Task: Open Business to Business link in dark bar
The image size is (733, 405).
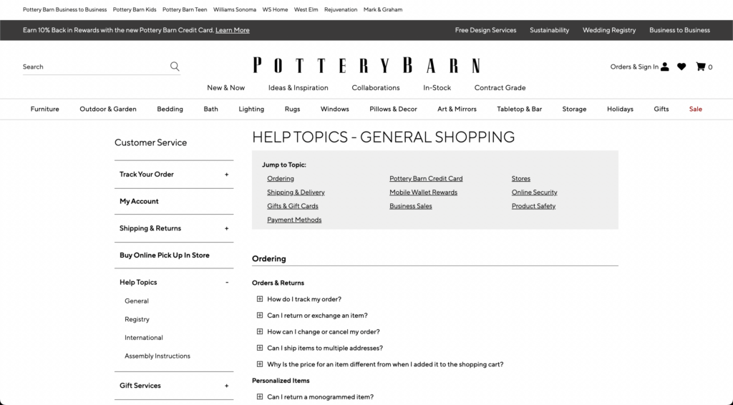Action: point(679,30)
